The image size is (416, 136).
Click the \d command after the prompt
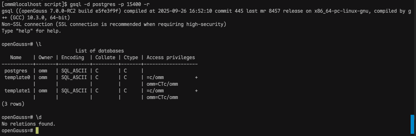tap(39, 117)
